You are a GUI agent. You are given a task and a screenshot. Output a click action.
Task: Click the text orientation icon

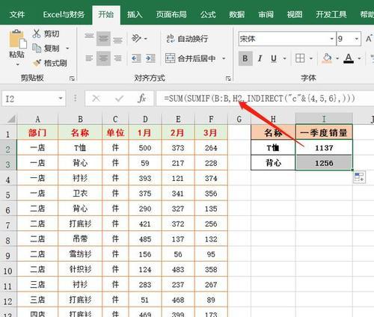click(136, 38)
